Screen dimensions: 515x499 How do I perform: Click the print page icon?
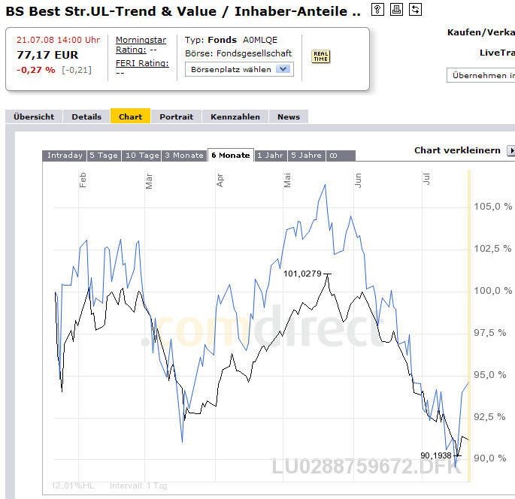396,10
